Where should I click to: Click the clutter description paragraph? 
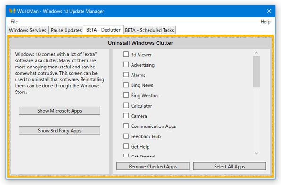pyautogui.click(x=59, y=73)
